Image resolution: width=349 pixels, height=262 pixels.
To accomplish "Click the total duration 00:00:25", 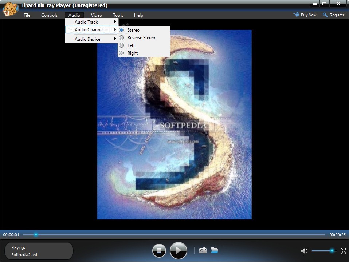I will (x=337, y=235).
